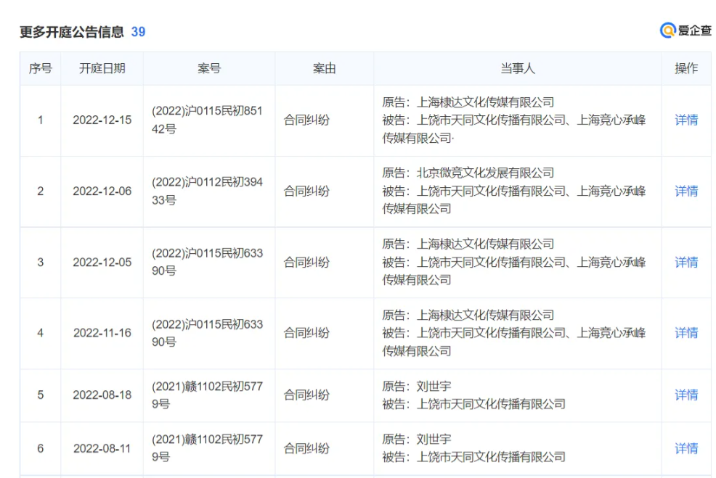This screenshot has height=478, width=716.
Task: Open 详情 for the 2022-08-18 hearing
Action: tap(686, 395)
